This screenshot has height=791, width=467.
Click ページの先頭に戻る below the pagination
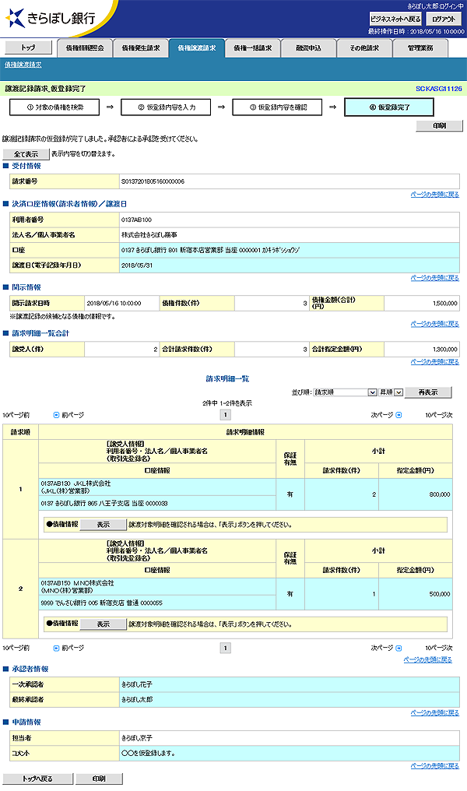[x=427, y=660]
